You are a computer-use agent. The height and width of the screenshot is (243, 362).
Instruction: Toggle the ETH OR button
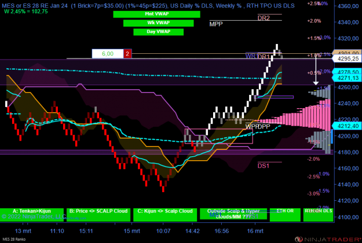pyautogui.click(x=285, y=215)
